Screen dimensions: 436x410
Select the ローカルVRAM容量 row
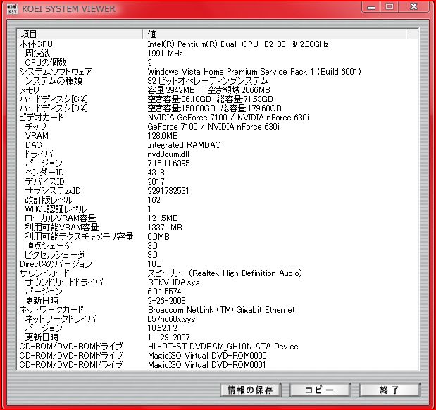click(x=61, y=218)
